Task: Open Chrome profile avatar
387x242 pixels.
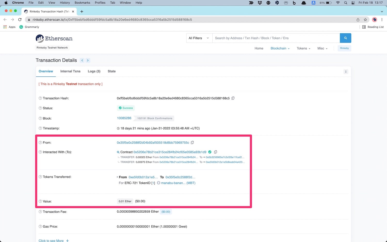Action: click(375, 20)
